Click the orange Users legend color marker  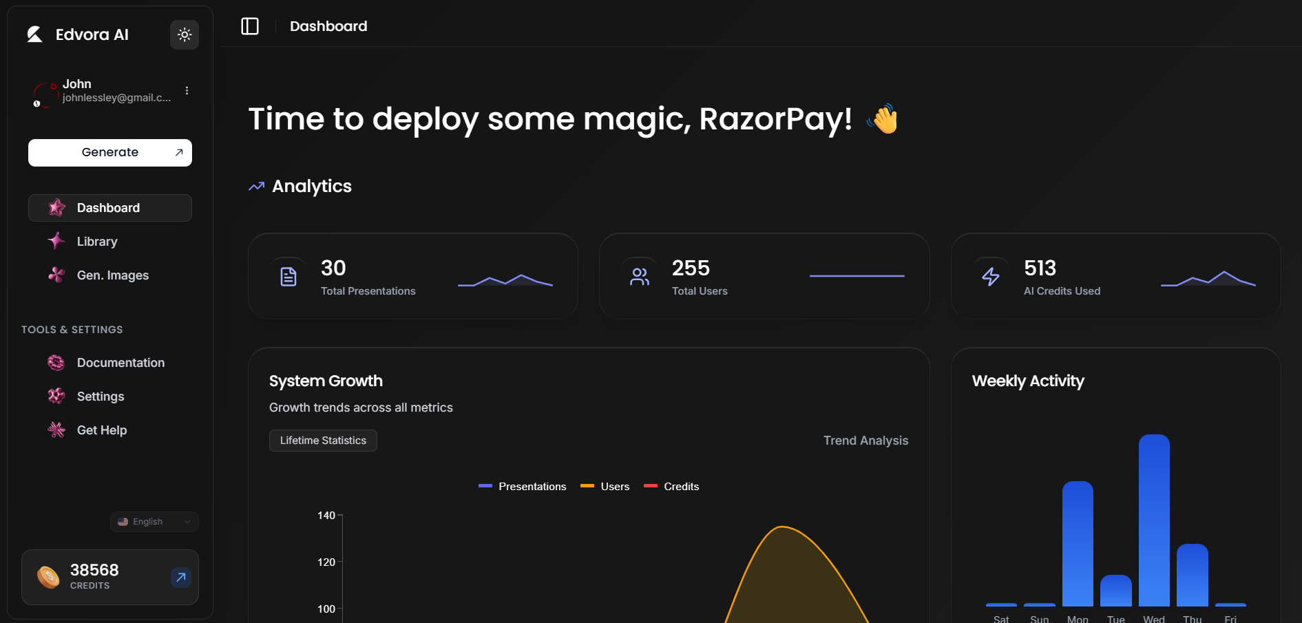click(x=587, y=486)
